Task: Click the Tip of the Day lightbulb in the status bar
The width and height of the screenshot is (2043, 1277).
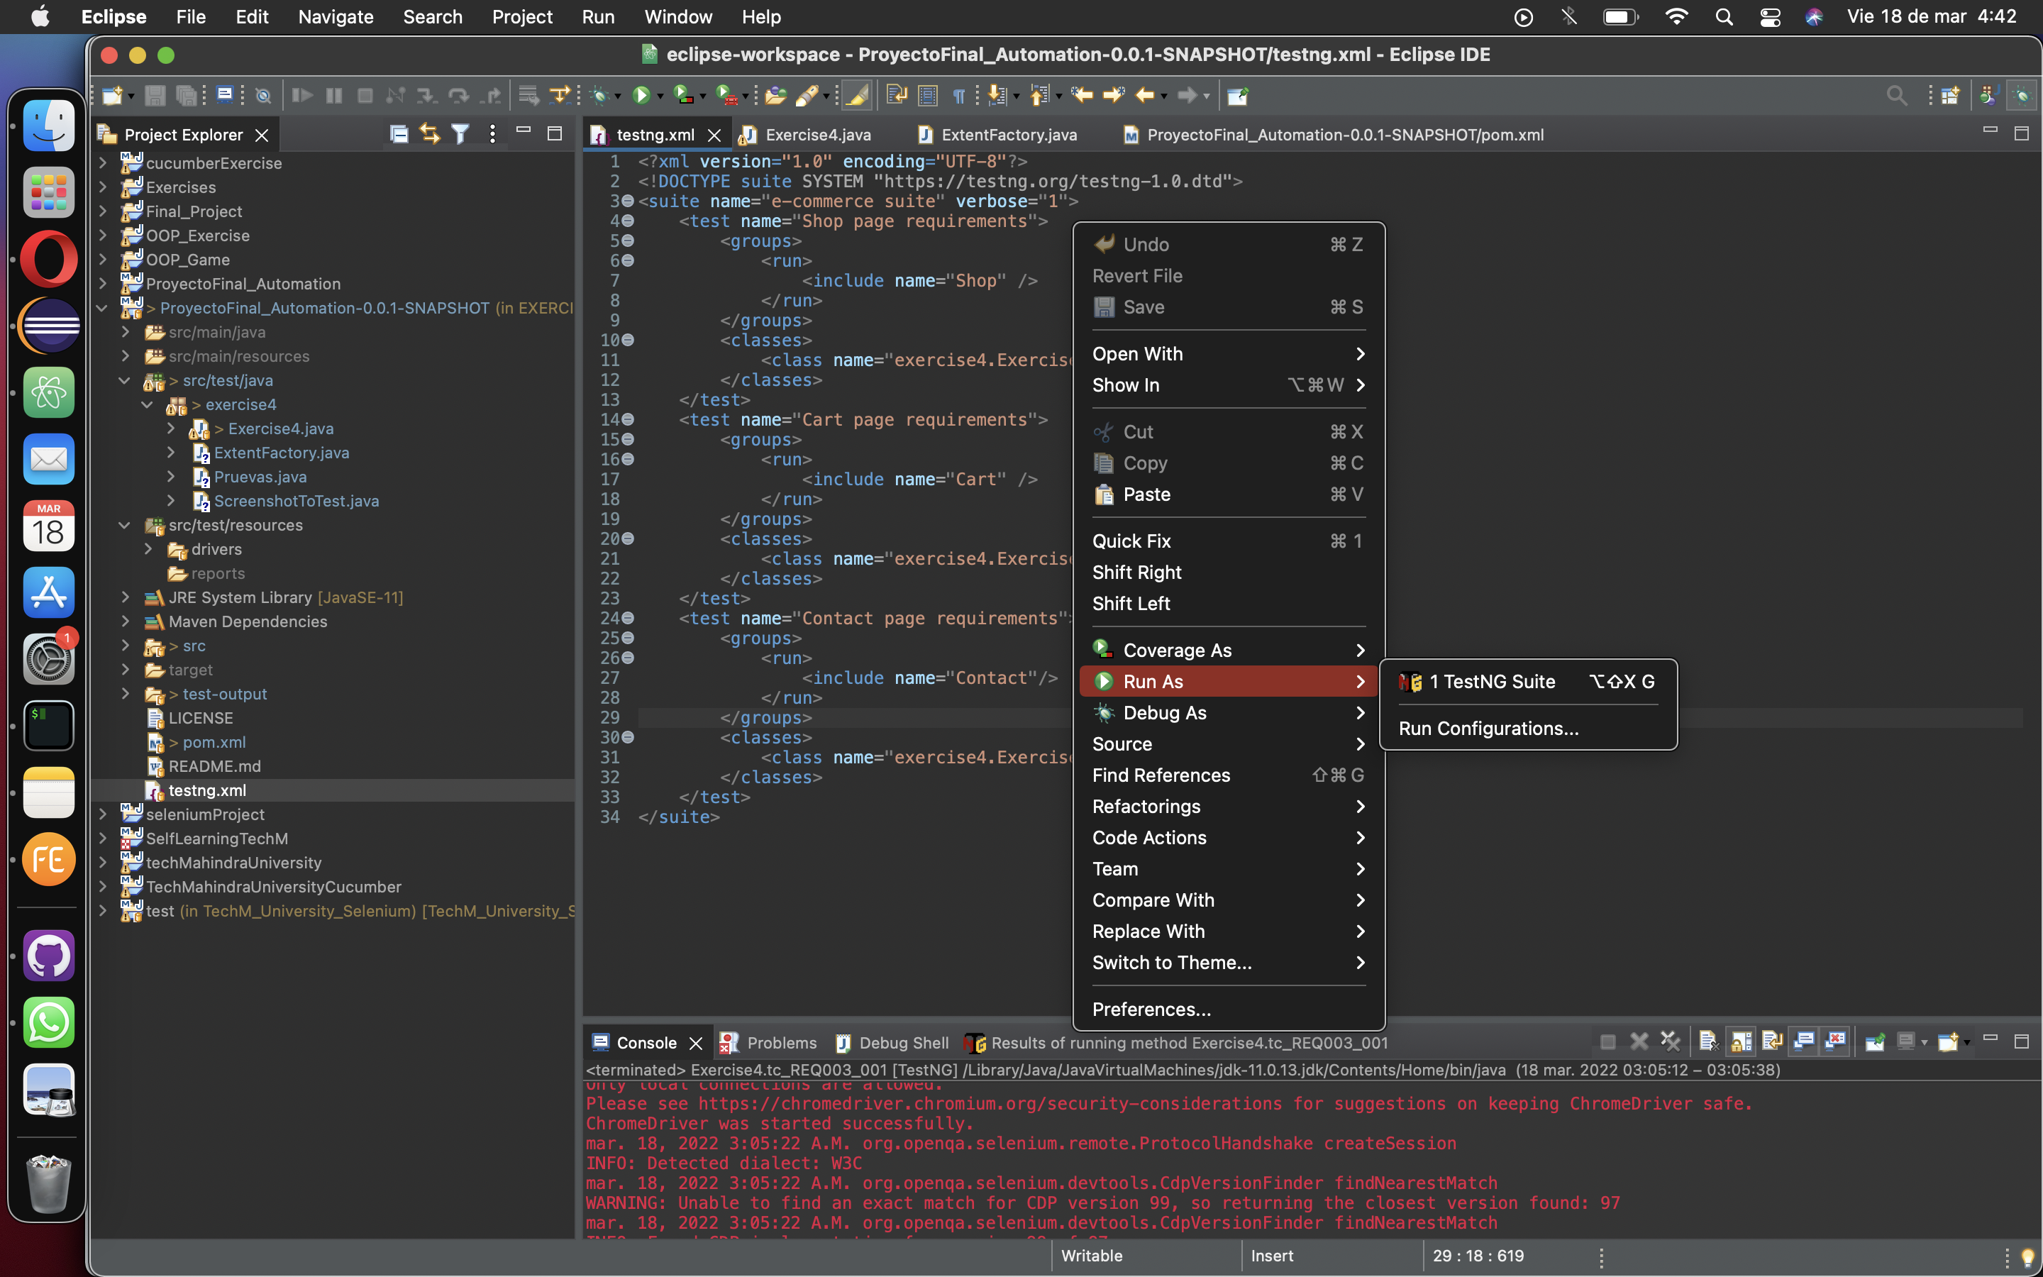Action: pyautogui.click(x=2027, y=1256)
